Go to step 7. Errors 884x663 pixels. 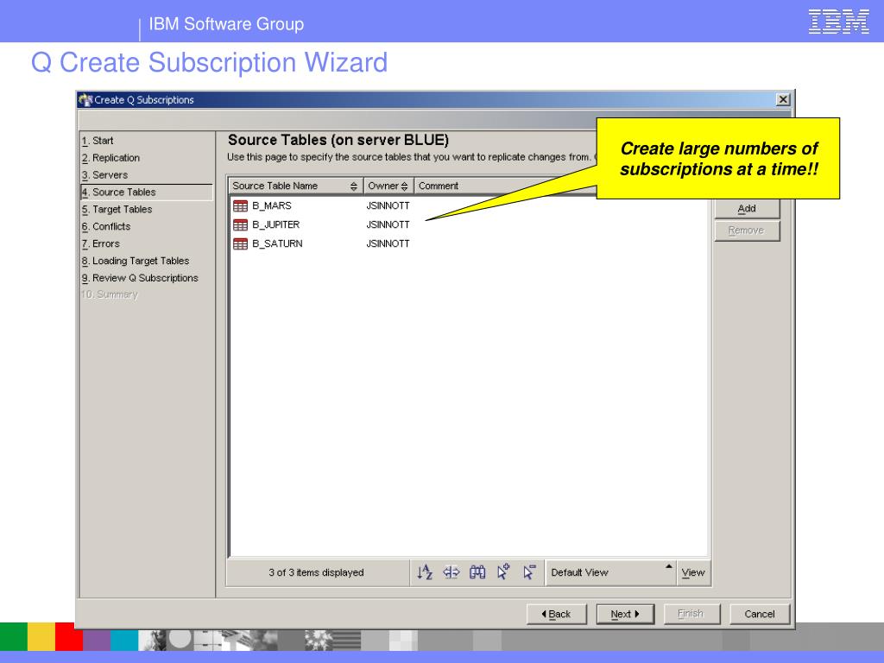point(101,244)
